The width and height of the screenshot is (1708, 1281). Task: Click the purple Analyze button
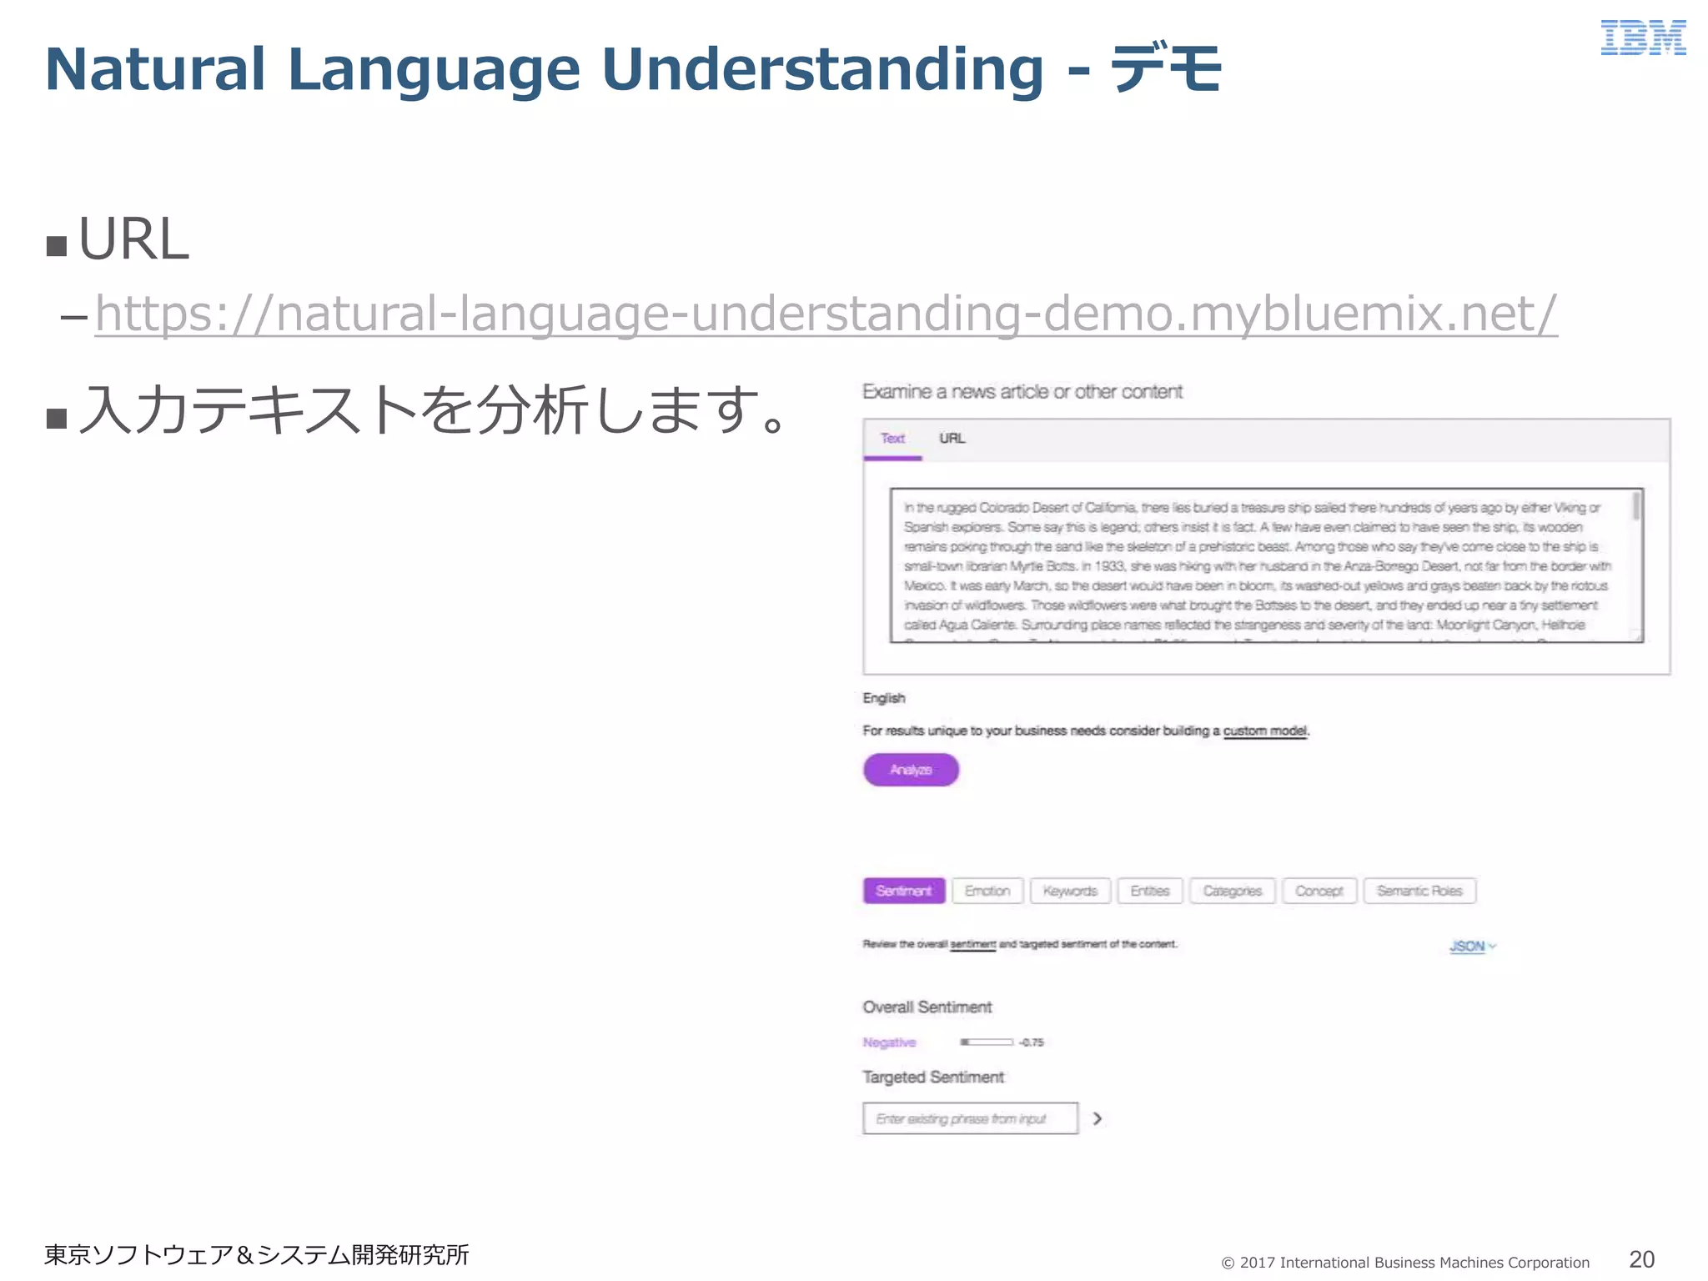pos(911,770)
